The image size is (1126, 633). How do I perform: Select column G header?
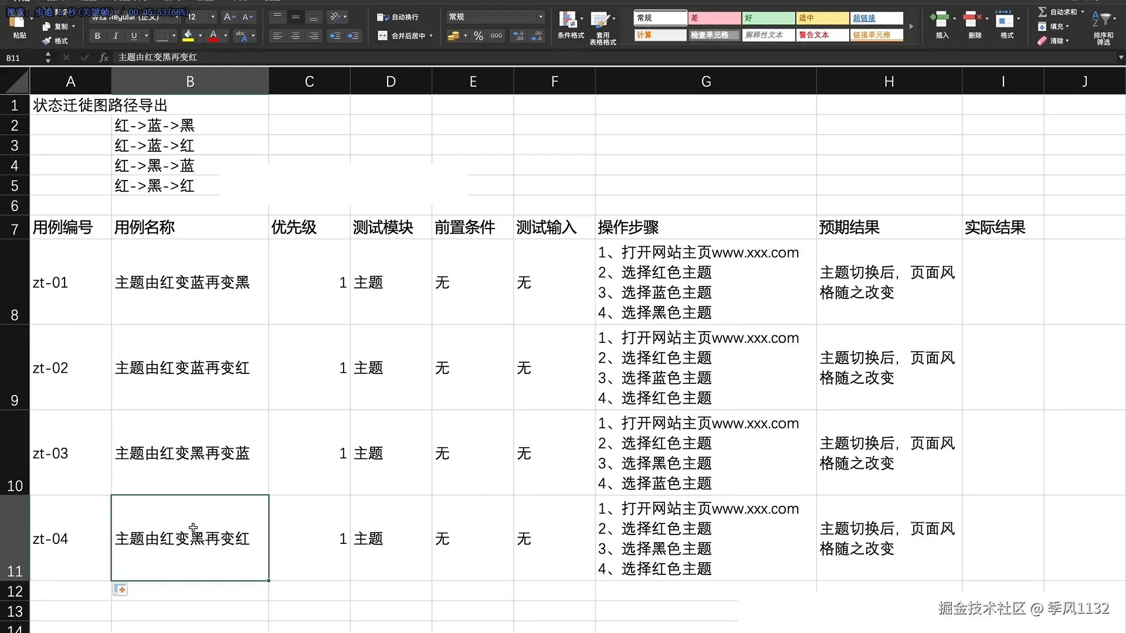[x=706, y=81]
